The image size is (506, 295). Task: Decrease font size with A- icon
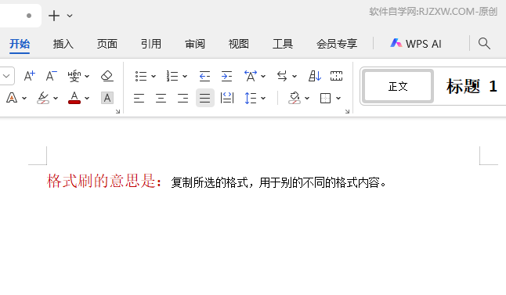click(x=52, y=76)
